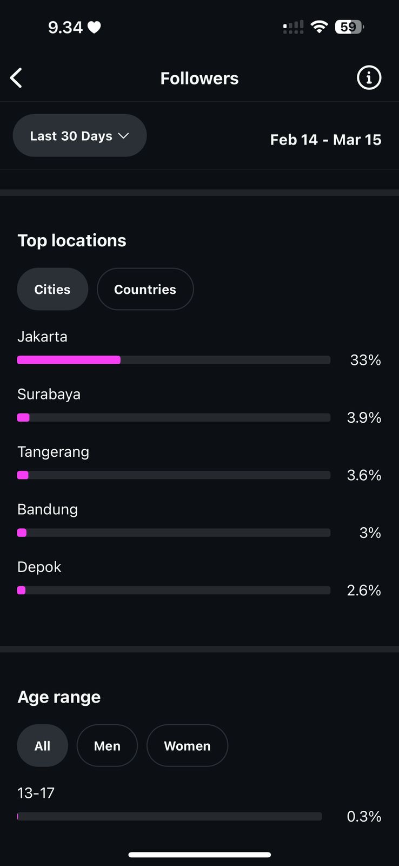Select the Cities tab

click(52, 290)
